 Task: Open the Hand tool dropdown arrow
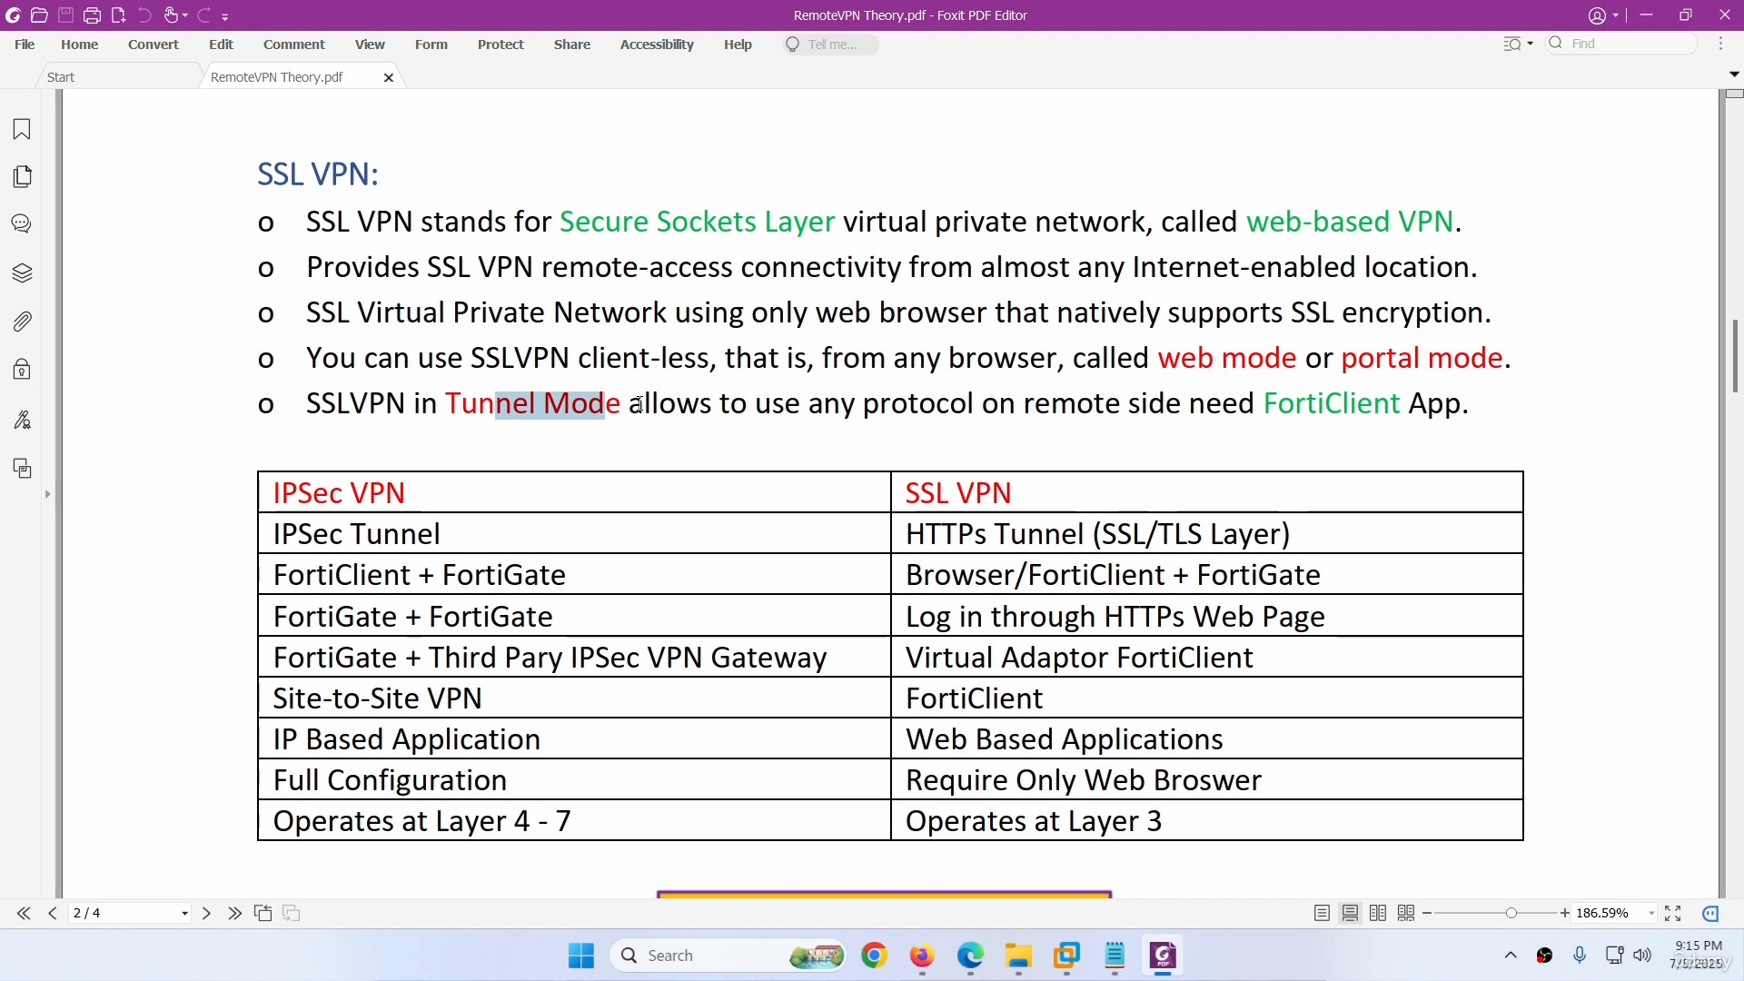point(184,16)
